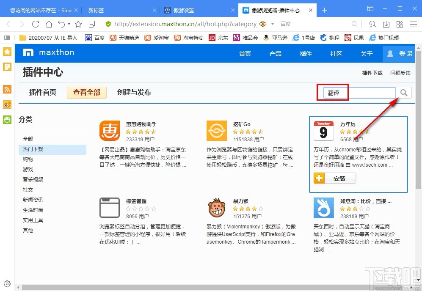Open the 暴力猴 monkey plugin icon
The width and height of the screenshot is (422, 291).
[217, 208]
